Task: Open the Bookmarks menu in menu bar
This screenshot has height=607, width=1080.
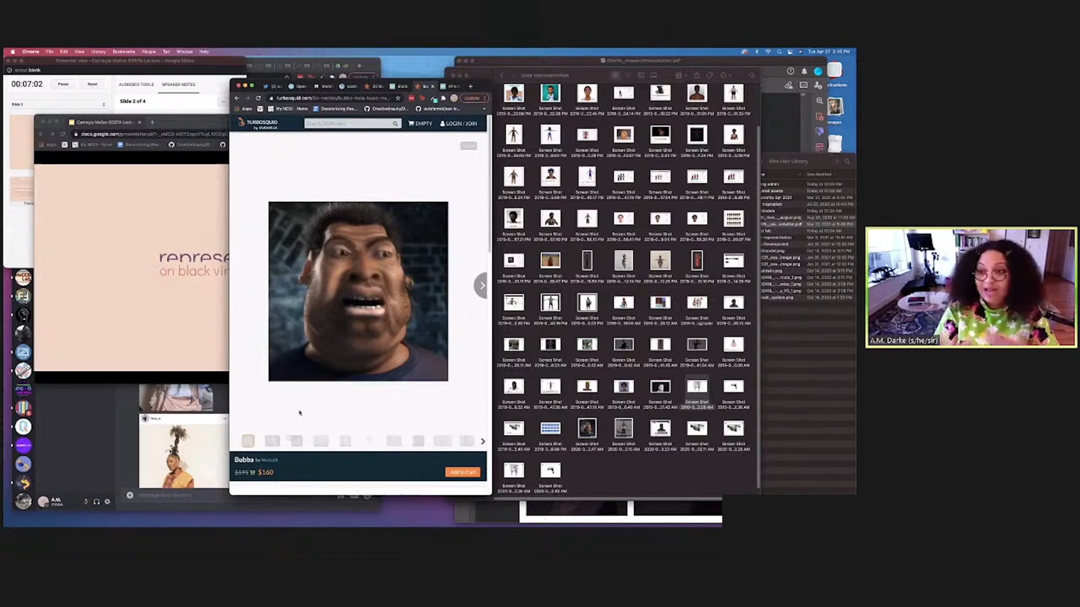Action: (123, 52)
